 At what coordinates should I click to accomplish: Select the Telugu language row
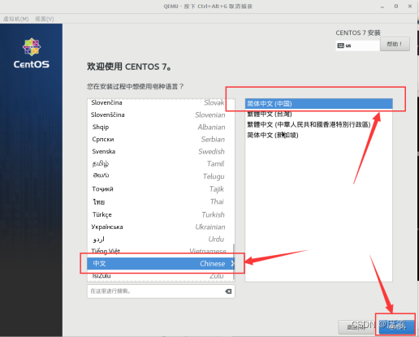[161, 176]
